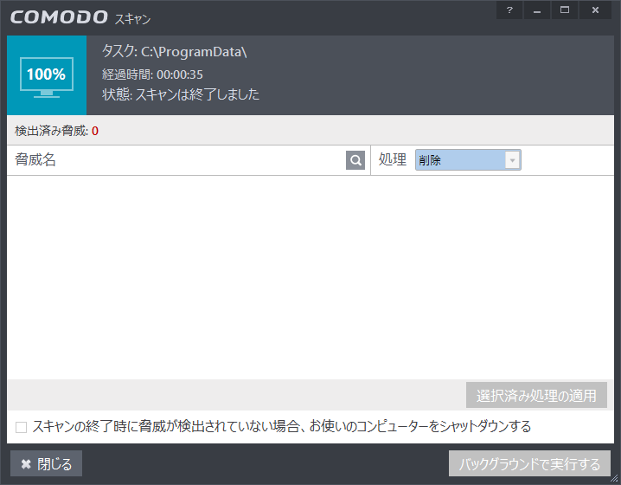Maximize the COMODO scan window
Viewport: 621px width, 485px height.
565,10
